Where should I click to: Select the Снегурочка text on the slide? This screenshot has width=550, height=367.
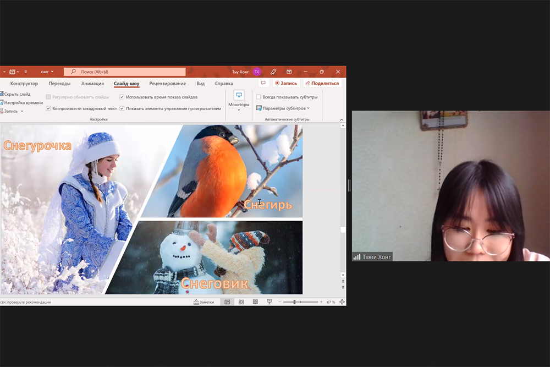37,145
